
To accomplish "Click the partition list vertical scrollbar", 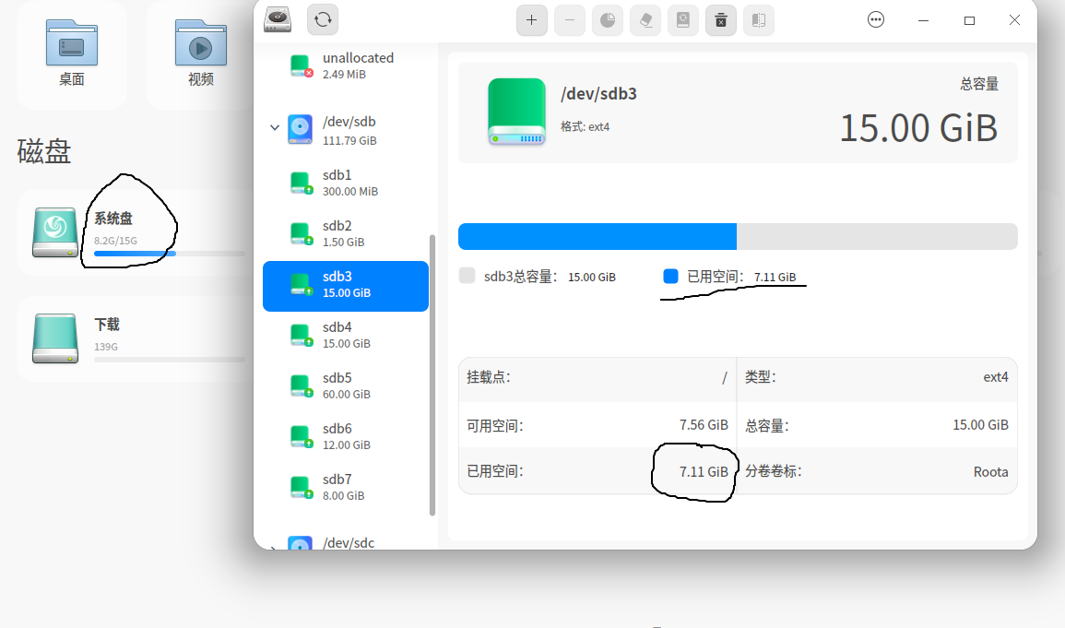I will coord(432,374).
